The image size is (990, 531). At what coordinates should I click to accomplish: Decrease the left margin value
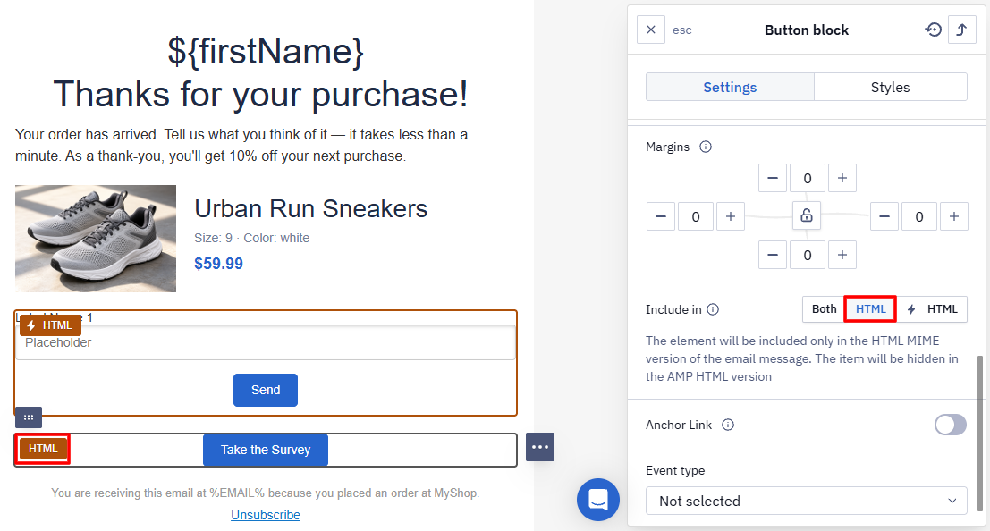point(661,216)
